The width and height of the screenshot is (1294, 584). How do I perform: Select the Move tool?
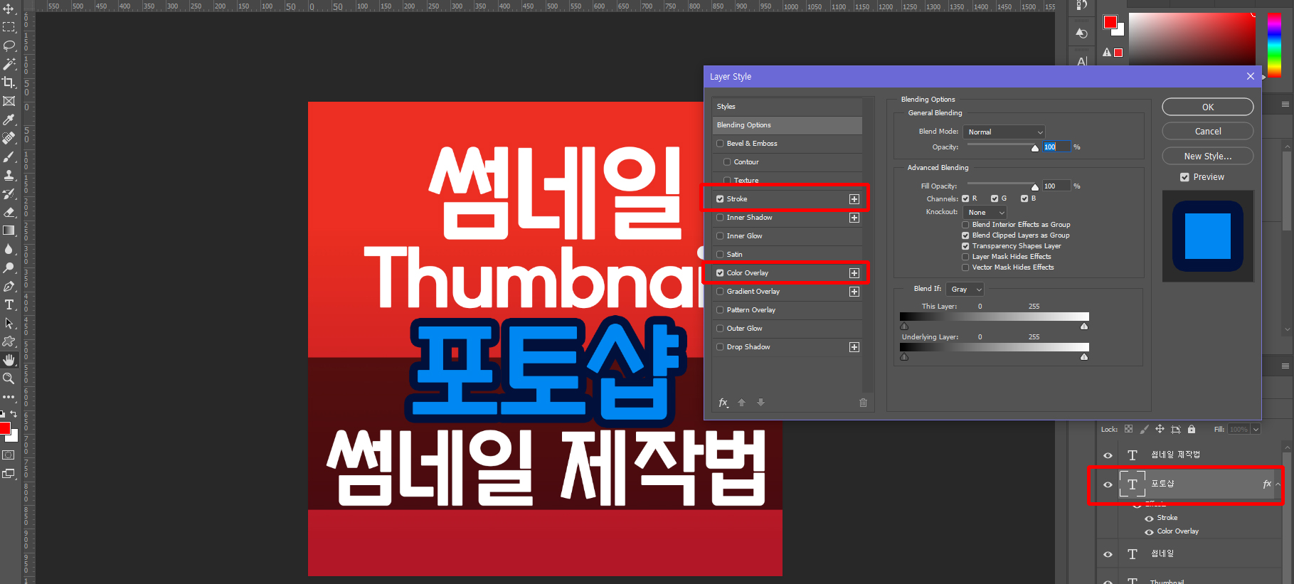click(x=9, y=9)
